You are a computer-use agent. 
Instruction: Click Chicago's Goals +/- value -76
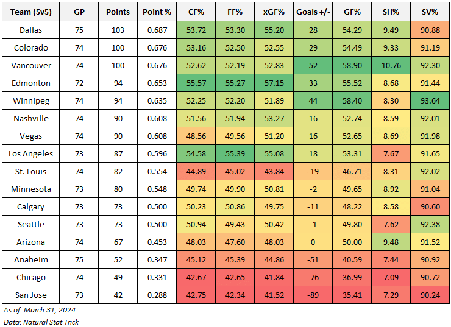pyautogui.click(x=313, y=277)
